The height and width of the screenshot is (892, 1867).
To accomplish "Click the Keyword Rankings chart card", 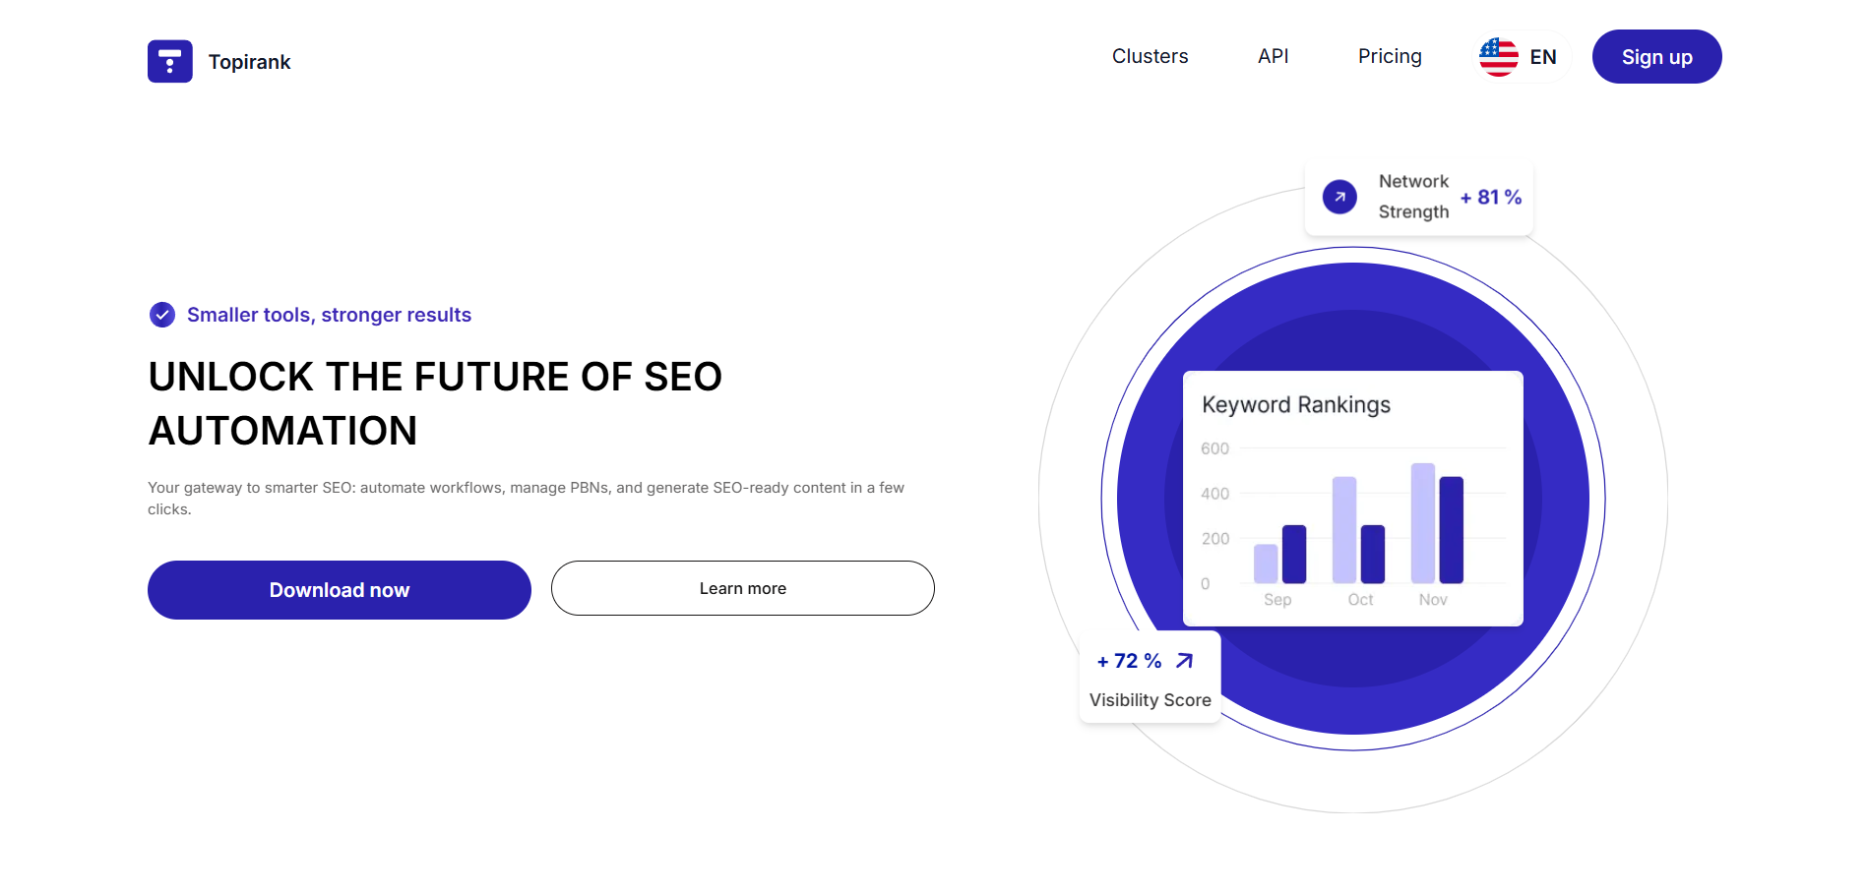I will pyautogui.click(x=1353, y=499).
